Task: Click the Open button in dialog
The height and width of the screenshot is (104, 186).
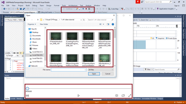Action: 94,74
